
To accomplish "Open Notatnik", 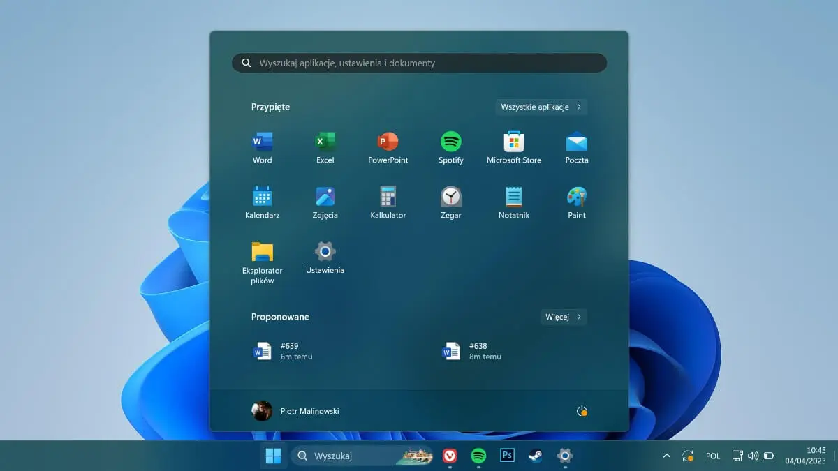I will [513, 197].
